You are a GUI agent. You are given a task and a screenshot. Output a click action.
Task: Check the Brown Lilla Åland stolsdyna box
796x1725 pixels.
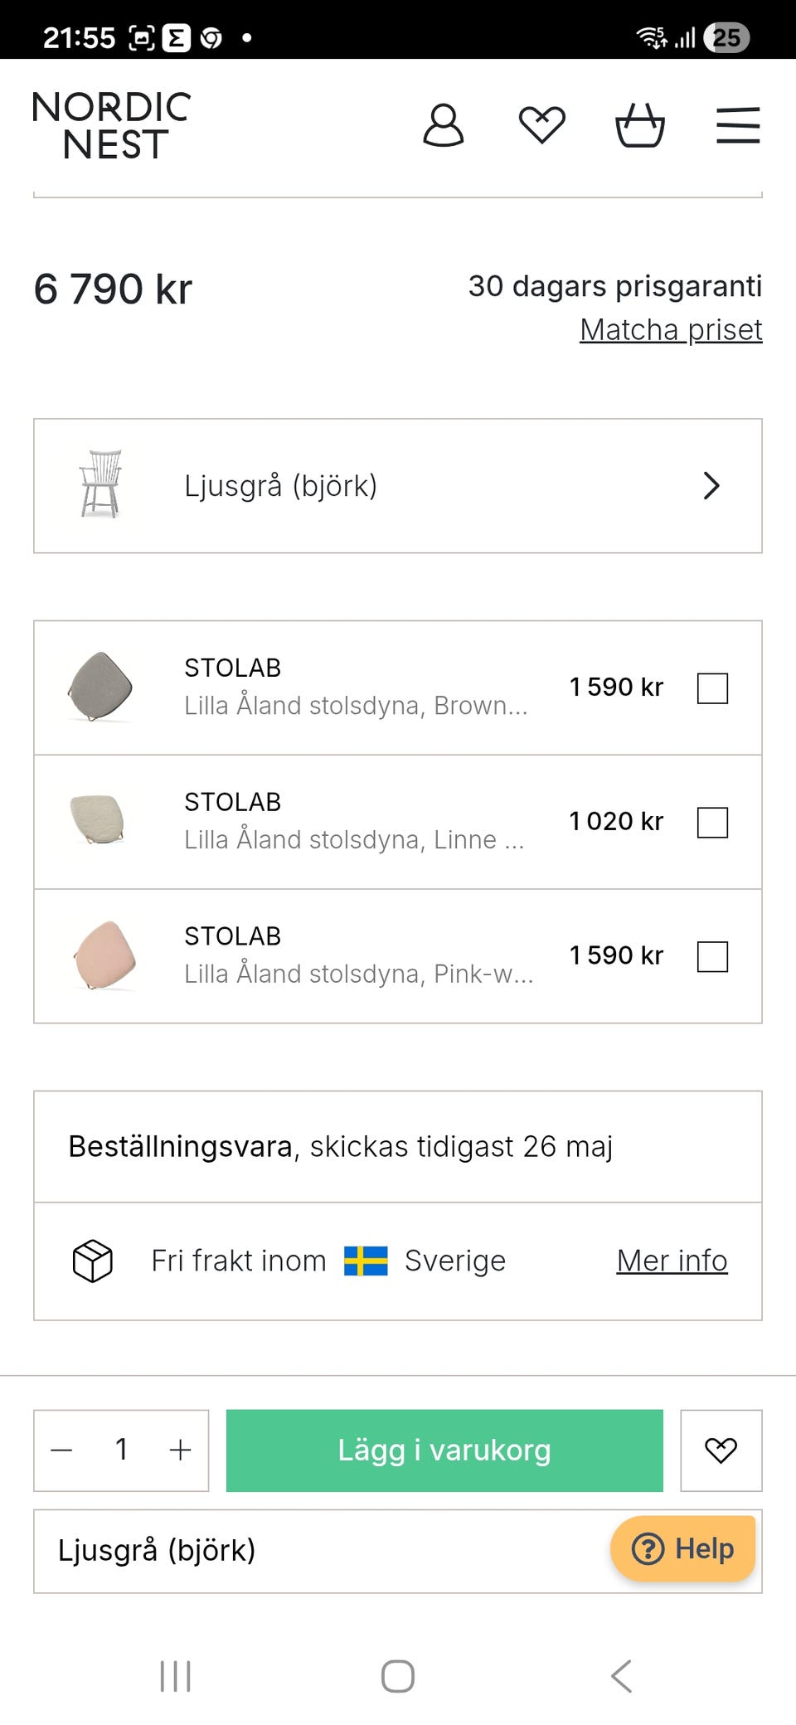[712, 688]
